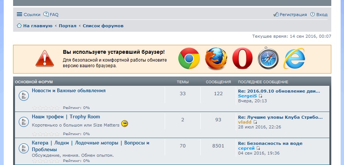The width and height of the screenshot is (344, 165).
Task: Open latest post icon next to vladd
Action: 255,122
